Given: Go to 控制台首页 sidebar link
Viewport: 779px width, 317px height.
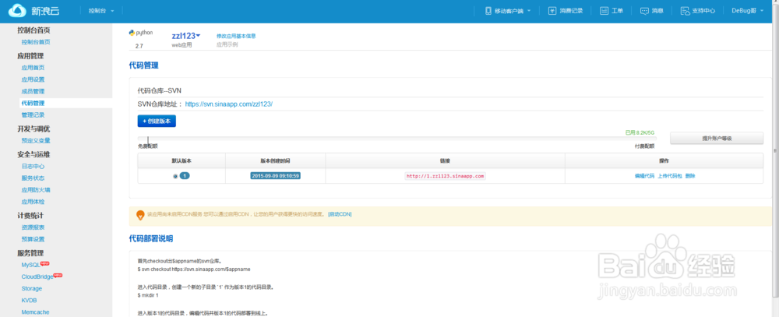Looking at the screenshot, I should (35, 42).
